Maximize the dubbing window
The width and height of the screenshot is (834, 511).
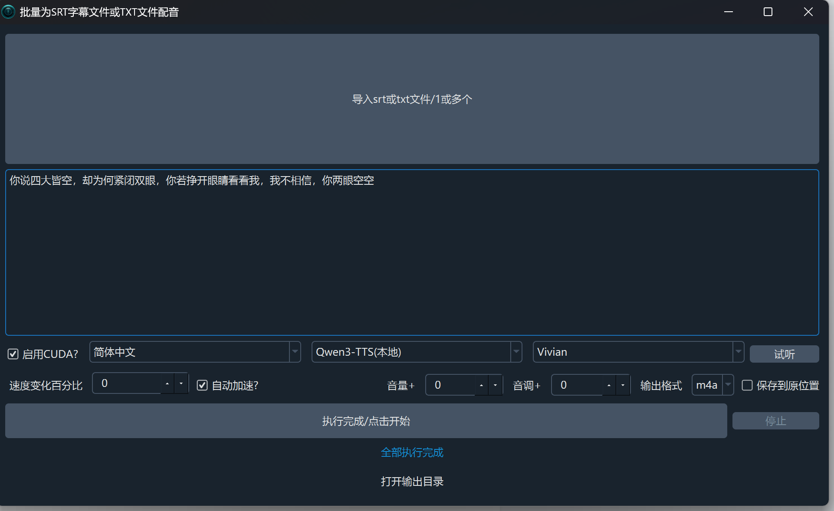pyautogui.click(x=768, y=12)
